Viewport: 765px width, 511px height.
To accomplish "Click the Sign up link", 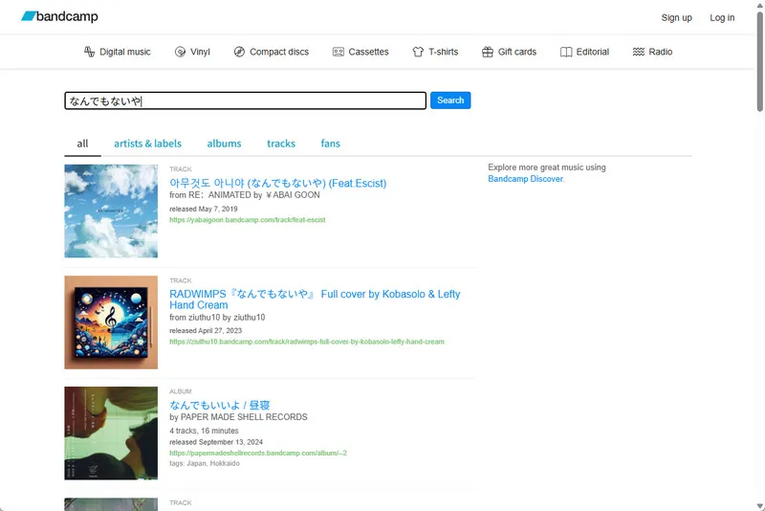I will pyautogui.click(x=676, y=17).
